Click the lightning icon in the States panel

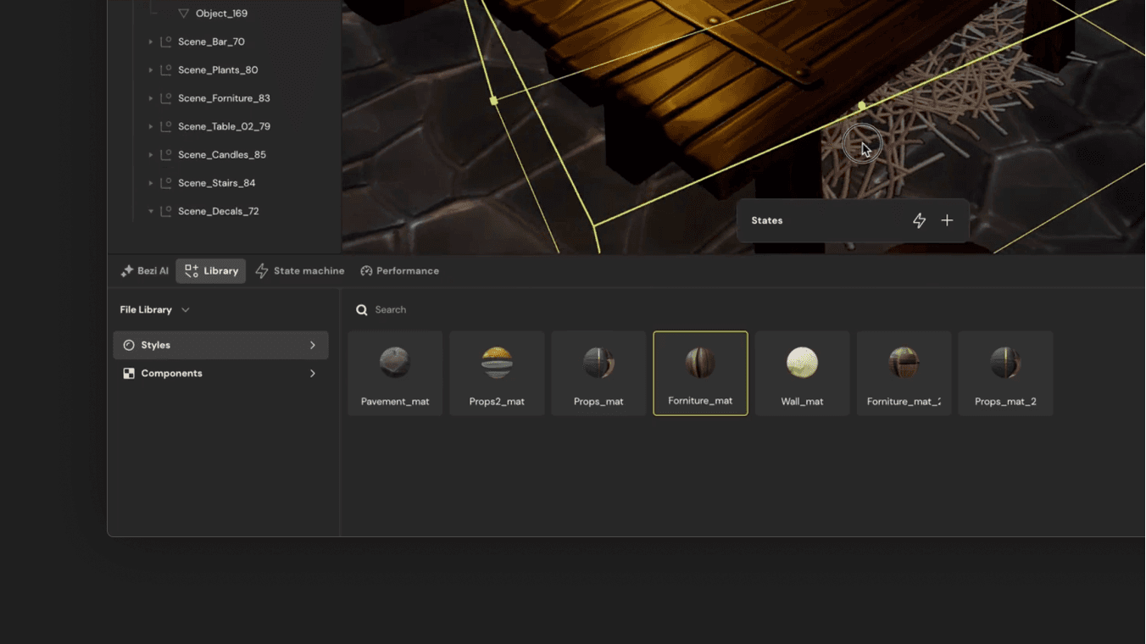(919, 220)
